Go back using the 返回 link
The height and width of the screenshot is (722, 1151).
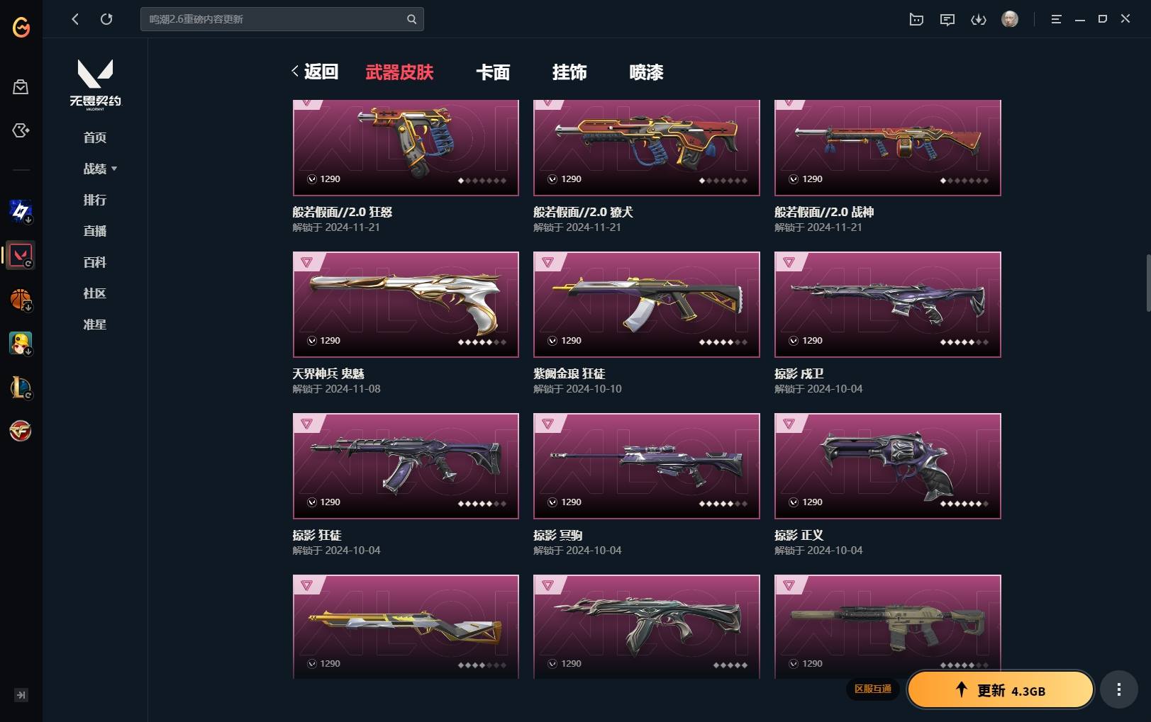click(315, 72)
